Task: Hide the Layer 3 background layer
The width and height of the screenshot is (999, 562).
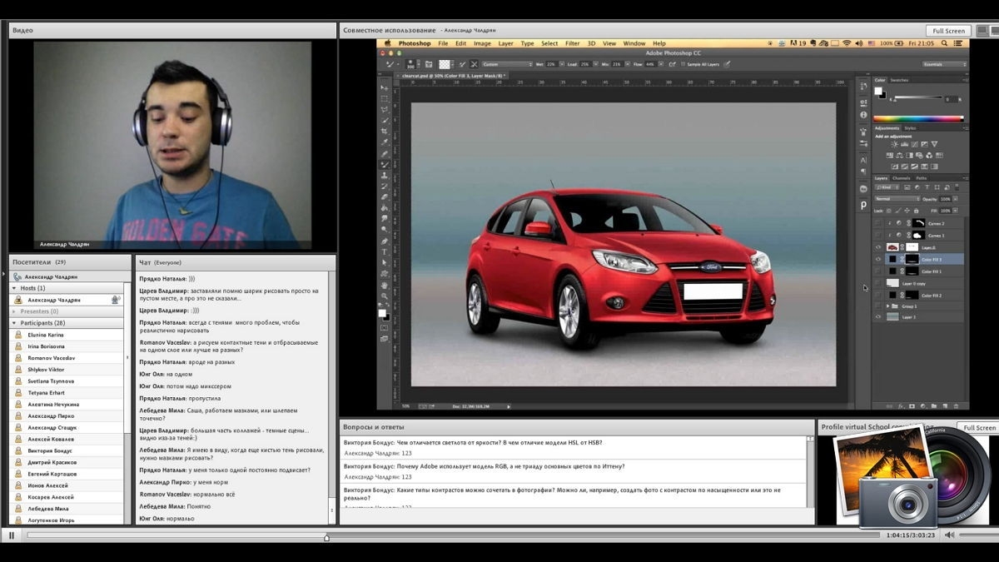Action: pyautogui.click(x=877, y=317)
